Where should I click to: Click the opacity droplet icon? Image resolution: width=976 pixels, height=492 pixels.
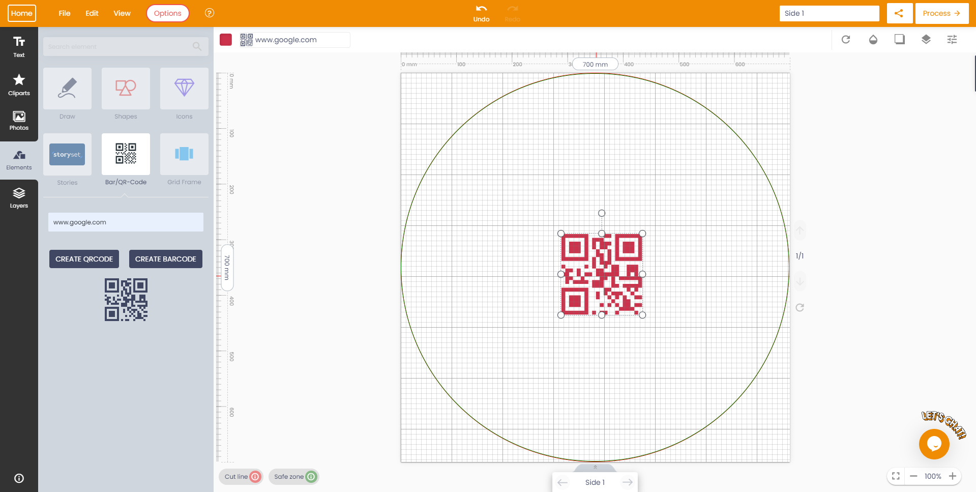click(x=873, y=40)
